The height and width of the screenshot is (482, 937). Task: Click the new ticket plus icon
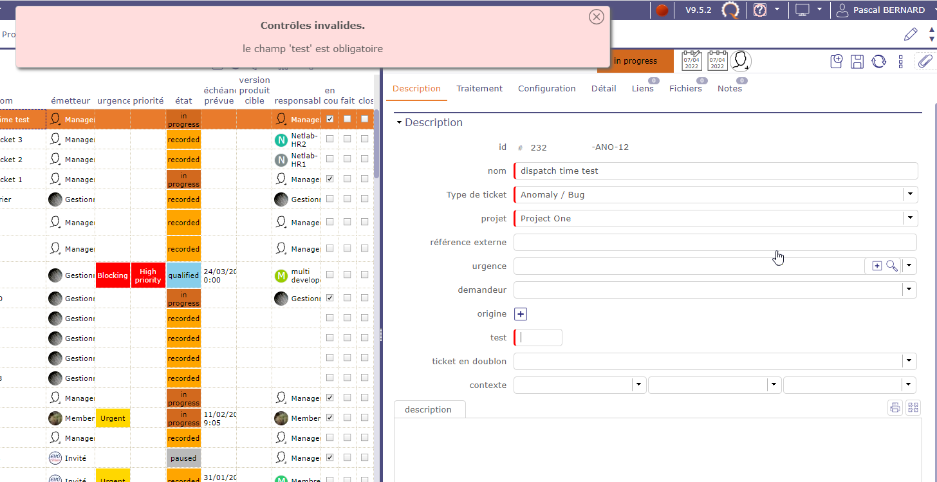[x=837, y=61]
